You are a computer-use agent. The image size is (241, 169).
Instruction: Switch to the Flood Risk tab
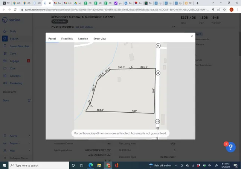[67, 39]
